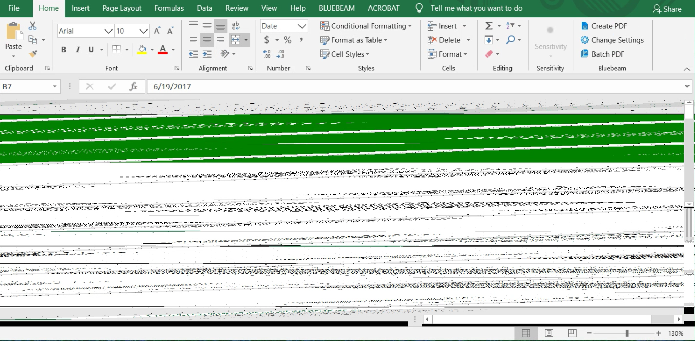The height and width of the screenshot is (341, 695).
Task: Click the AutoSum sigma icon
Action: (489, 26)
